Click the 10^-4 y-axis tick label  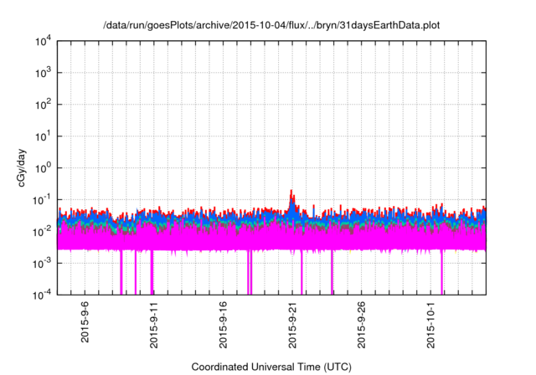(x=43, y=295)
